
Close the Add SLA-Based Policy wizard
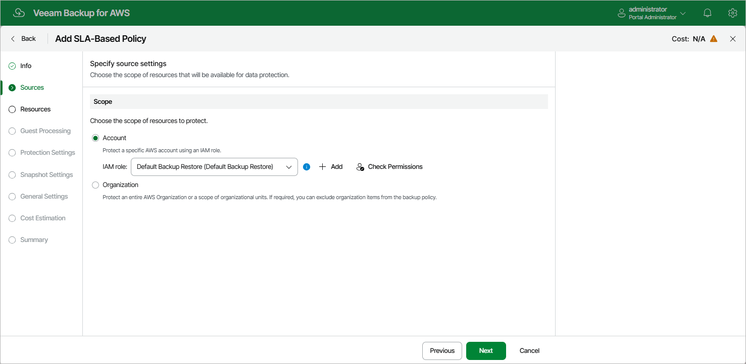[733, 39]
